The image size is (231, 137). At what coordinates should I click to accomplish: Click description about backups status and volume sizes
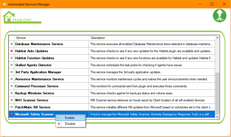pyautogui.click(x=132, y=93)
